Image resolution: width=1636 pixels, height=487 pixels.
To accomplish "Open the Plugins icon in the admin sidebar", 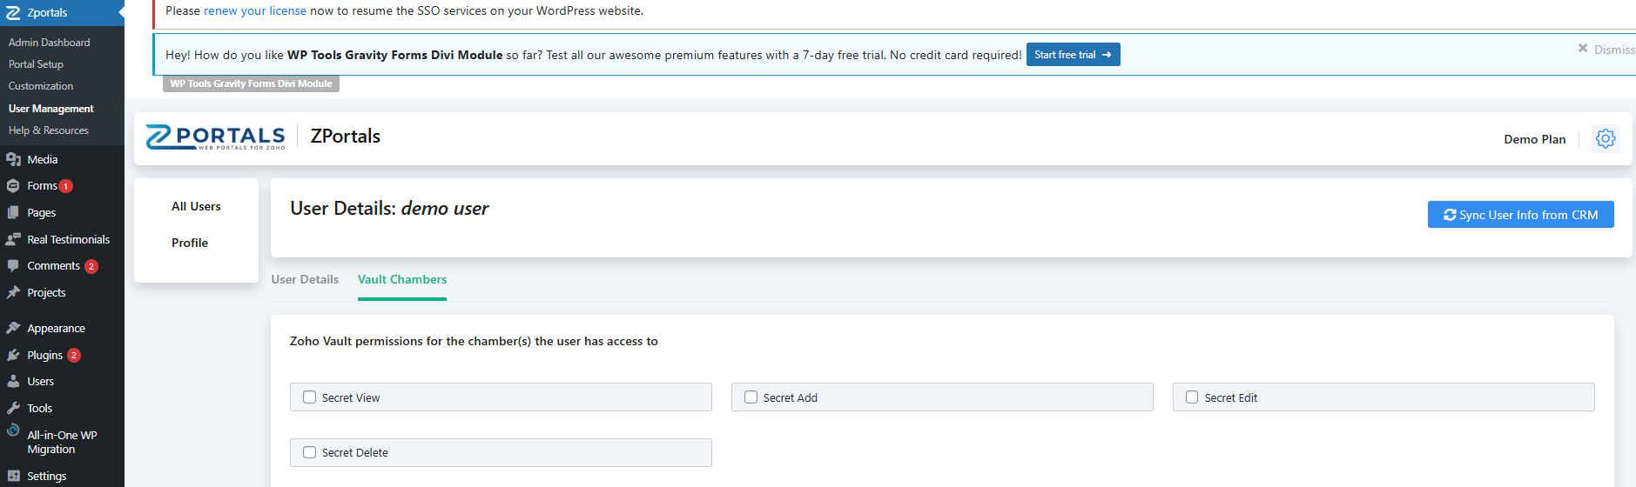I will [13, 355].
